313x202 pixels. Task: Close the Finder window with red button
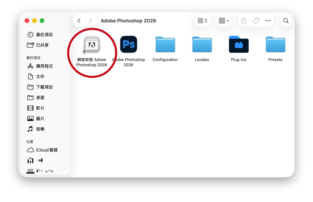(x=27, y=21)
